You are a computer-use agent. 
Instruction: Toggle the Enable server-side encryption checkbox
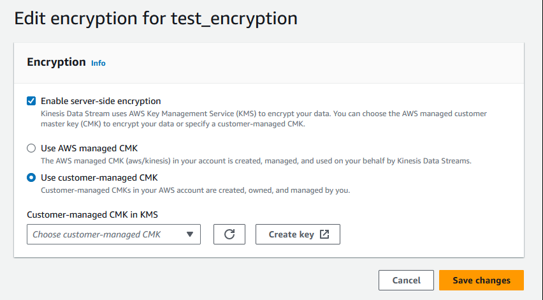coord(31,101)
